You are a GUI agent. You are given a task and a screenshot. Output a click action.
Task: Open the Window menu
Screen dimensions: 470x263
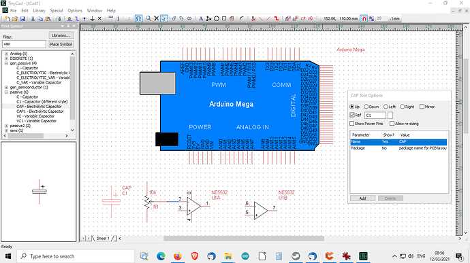pyautogui.click(x=95, y=10)
